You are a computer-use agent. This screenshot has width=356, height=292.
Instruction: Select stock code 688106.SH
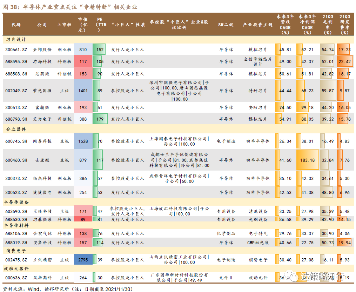(x=16, y=233)
